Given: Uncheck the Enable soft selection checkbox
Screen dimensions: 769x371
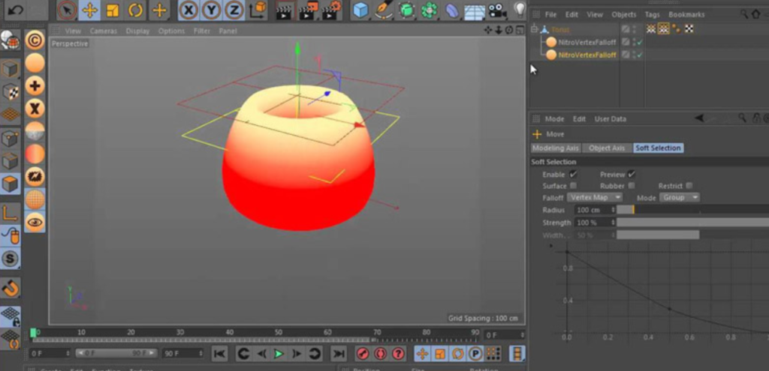Looking at the screenshot, I should click(x=573, y=174).
